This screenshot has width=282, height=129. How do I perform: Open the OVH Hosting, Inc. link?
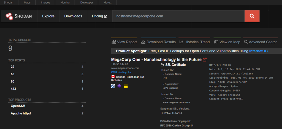[x=122, y=72]
